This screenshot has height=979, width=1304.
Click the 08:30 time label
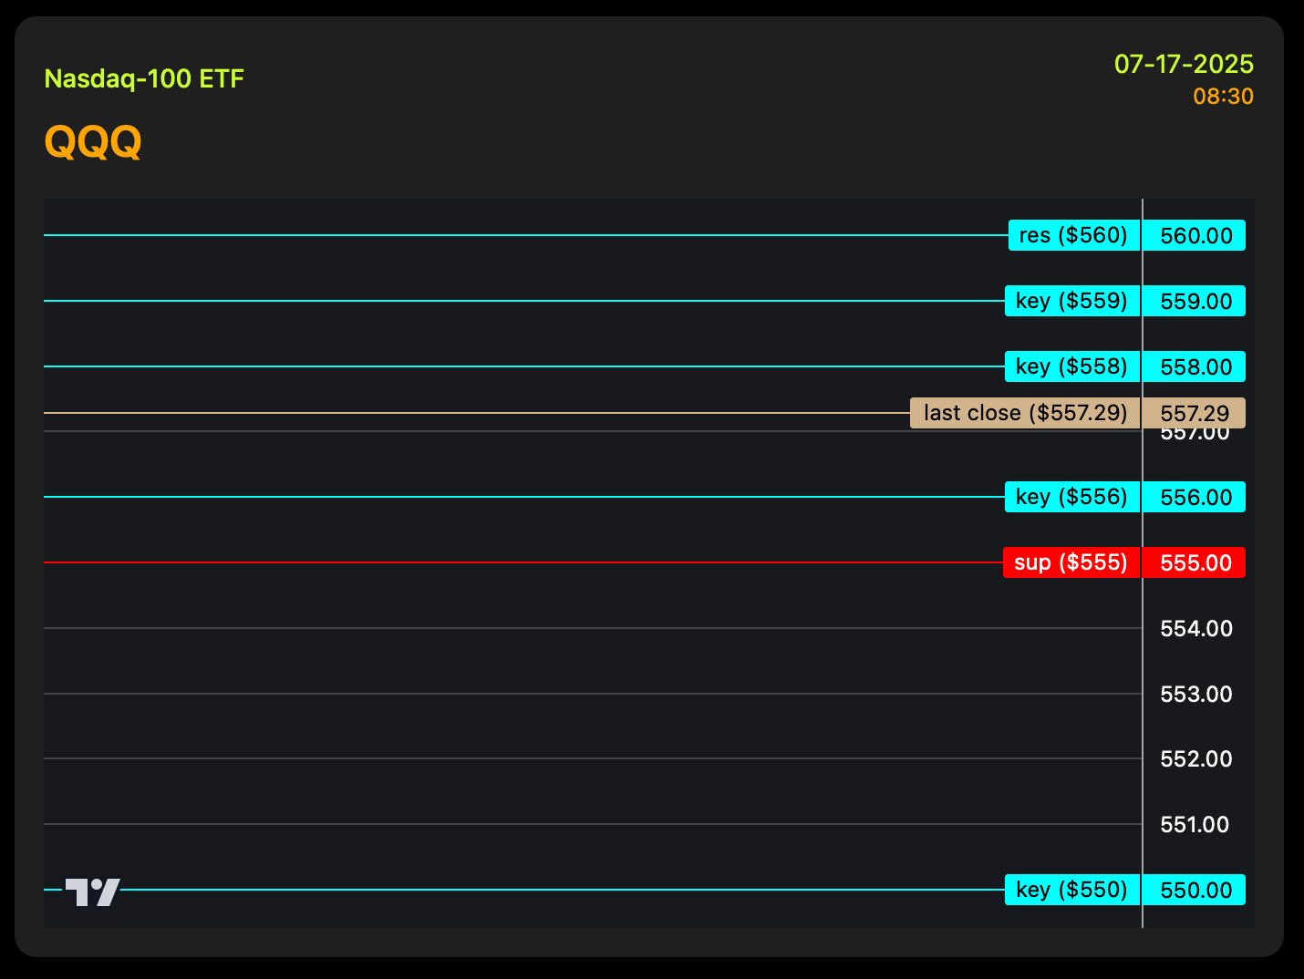point(1223,97)
